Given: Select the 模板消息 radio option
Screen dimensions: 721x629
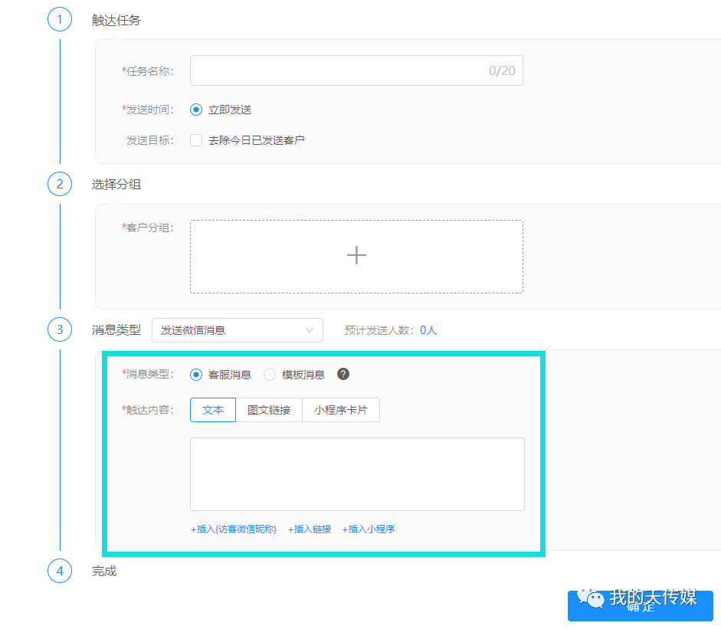Looking at the screenshot, I should pos(270,375).
